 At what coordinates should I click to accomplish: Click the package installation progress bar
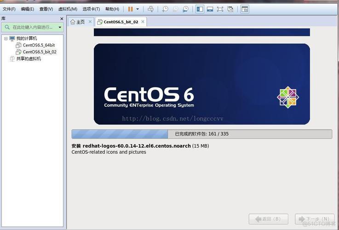pyautogui.click(x=202, y=134)
